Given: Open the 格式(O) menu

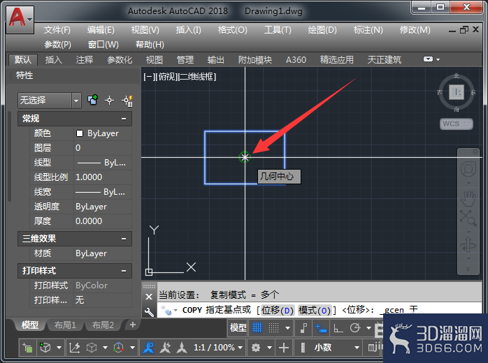Looking at the screenshot, I should point(233,30).
